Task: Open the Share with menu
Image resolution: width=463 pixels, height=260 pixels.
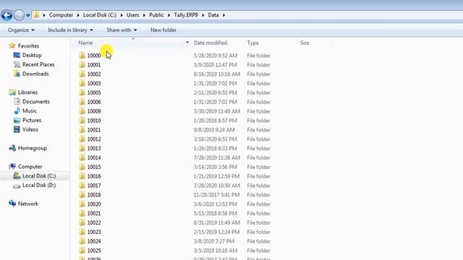Action: tap(122, 30)
